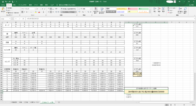Switch to the Data ribbon tab
This screenshot has height=106, width=196.
coord(36,5)
